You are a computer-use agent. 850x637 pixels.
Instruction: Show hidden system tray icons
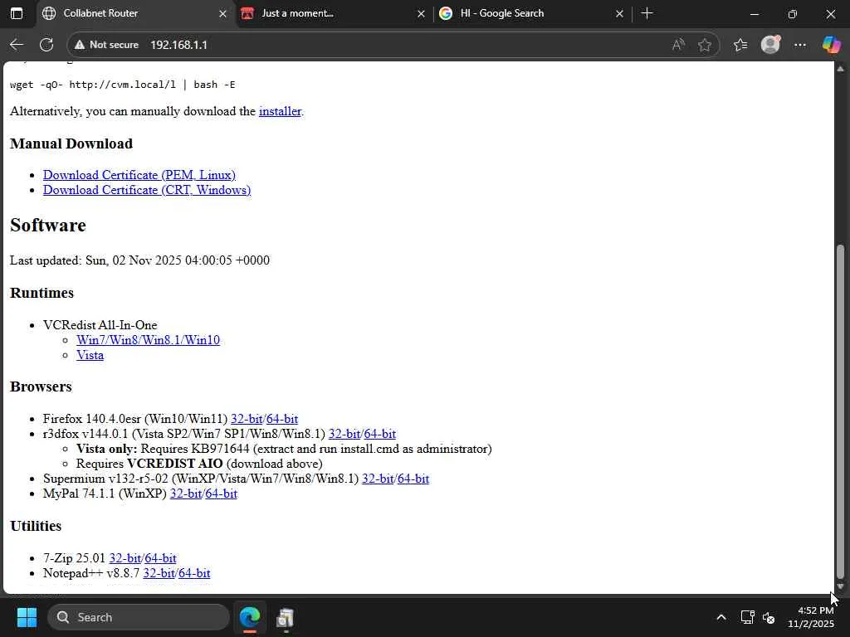pos(721,617)
